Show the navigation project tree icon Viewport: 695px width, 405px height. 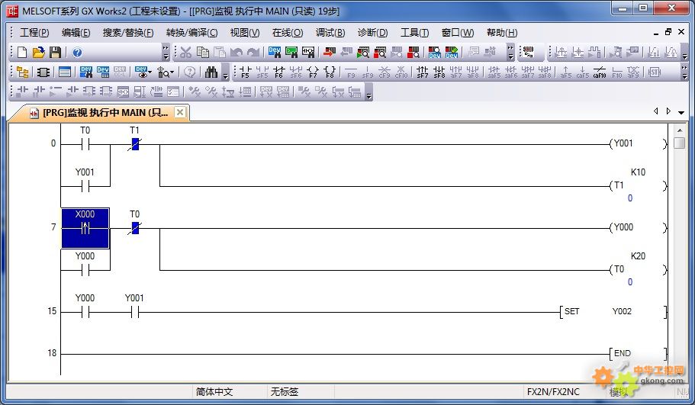point(22,72)
